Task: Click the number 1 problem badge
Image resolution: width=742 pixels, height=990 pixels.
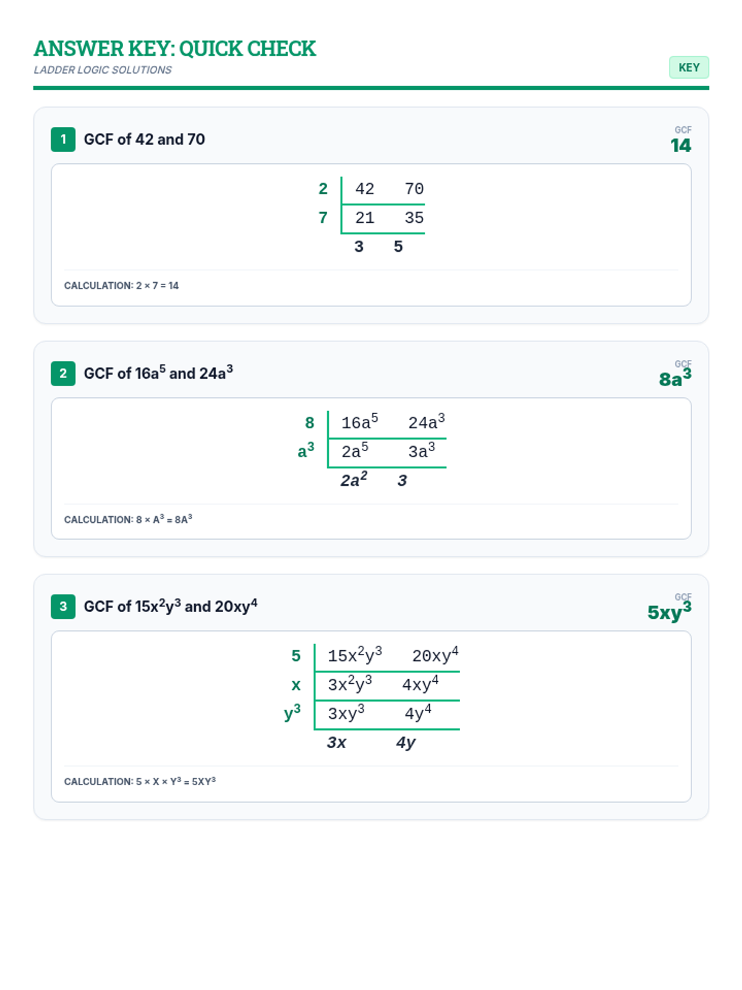Action: [63, 140]
